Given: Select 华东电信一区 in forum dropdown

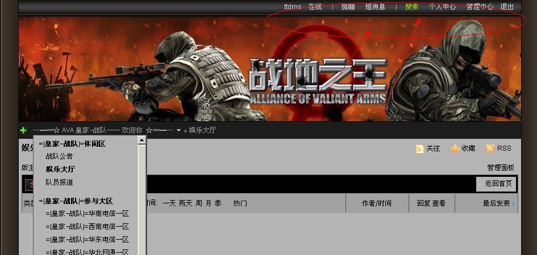Looking at the screenshot, I should coord(88,240).
